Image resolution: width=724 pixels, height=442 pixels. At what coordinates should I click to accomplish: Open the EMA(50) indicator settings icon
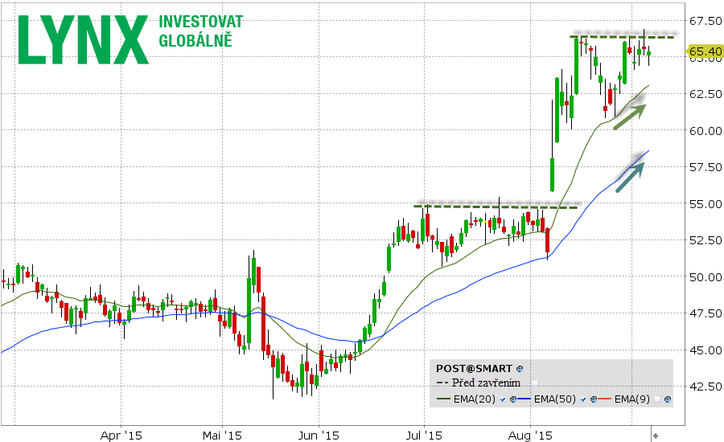[594, 399]
